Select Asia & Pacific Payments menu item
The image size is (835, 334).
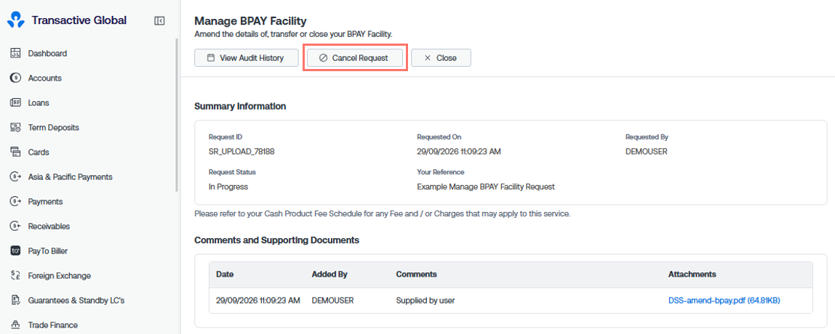pos(71,176)
